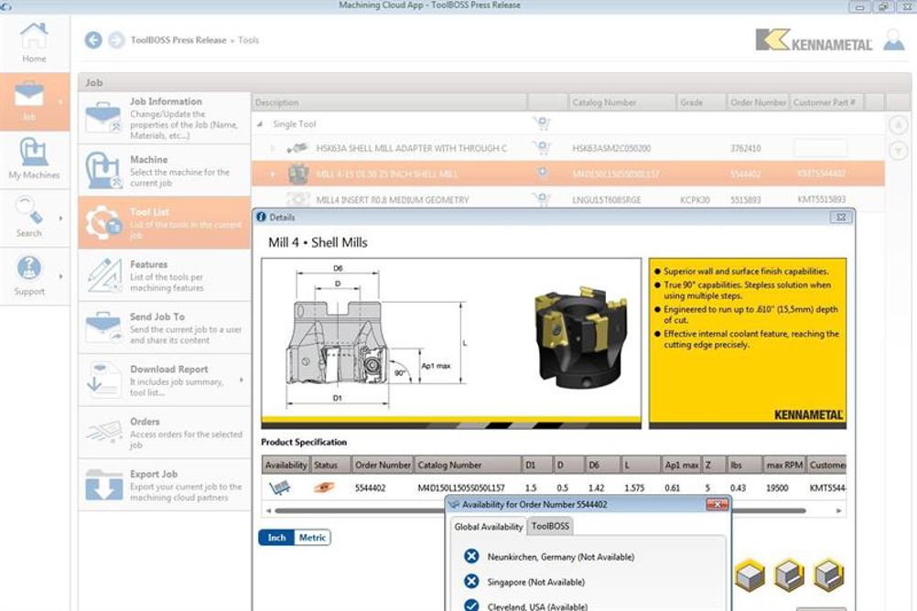Open Features in the Job menu
The width and height of the screenshot is (917, 611).
[165, 275]
